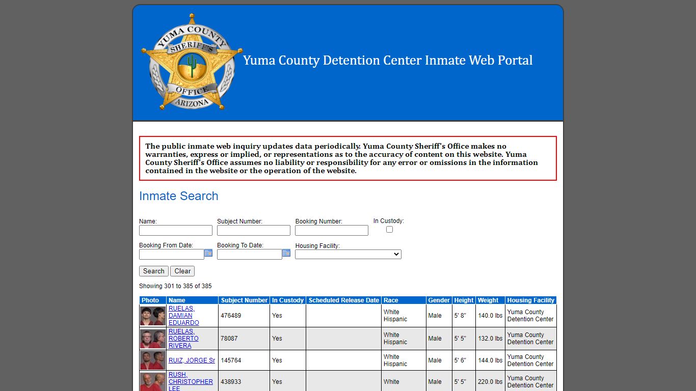
Task: Click the photo thumbnail for Christopher Lee Rush
Action: 153,381
